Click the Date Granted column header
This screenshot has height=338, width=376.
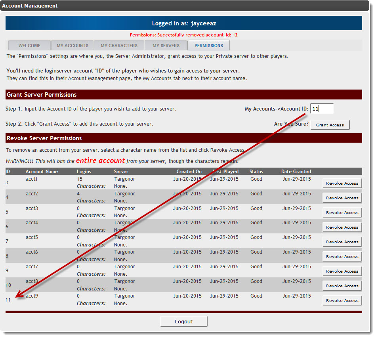pos(296,172)
